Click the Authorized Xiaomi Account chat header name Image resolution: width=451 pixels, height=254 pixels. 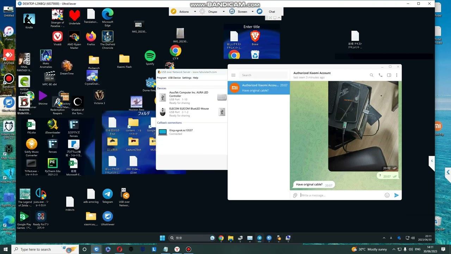pyautogui.click(x=312, y=73)
